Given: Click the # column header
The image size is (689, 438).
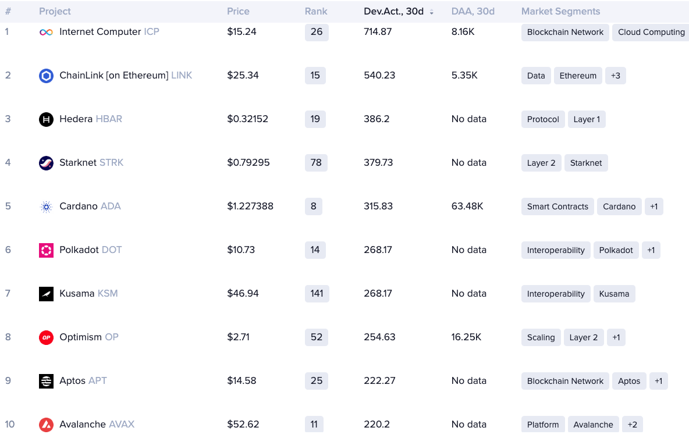Looking at the screenshot, I should (x=8, y=12).
